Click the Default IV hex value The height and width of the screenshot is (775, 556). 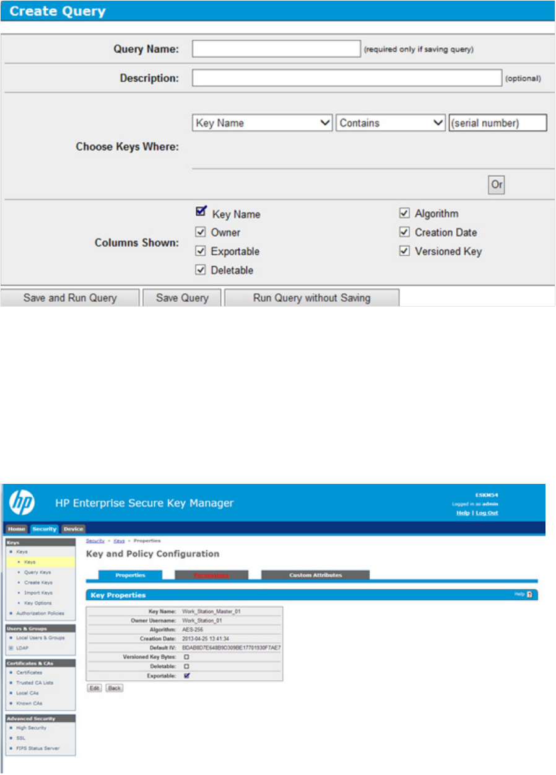(x=232, y=647)
